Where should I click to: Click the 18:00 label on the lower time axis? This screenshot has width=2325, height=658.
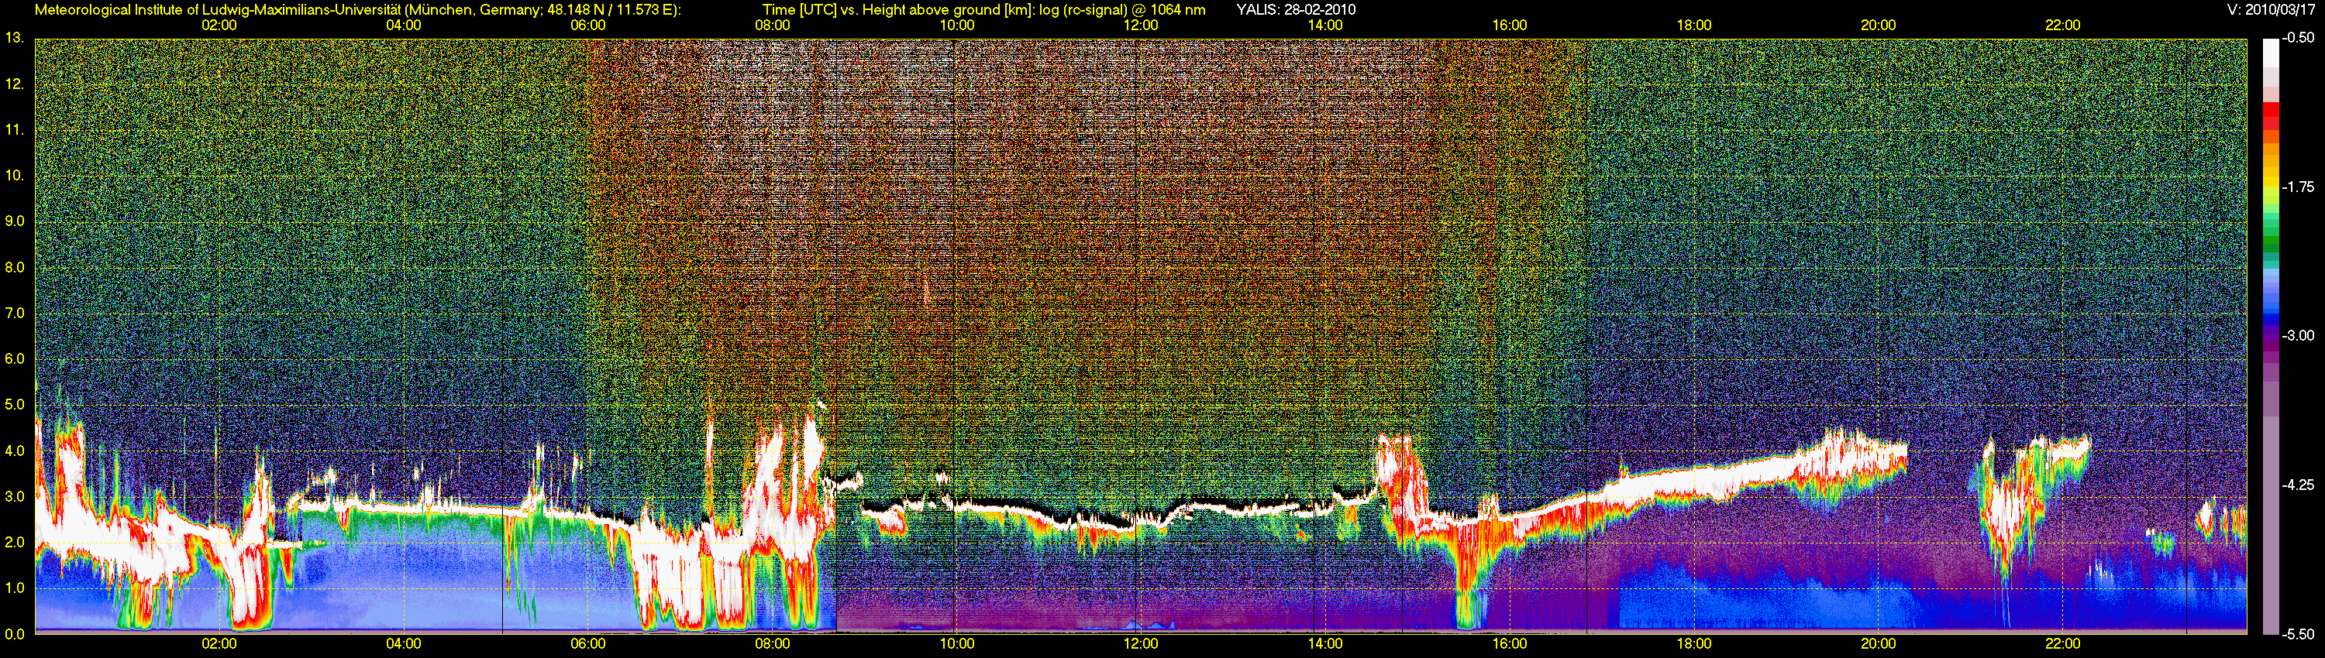pos(1694,643)
